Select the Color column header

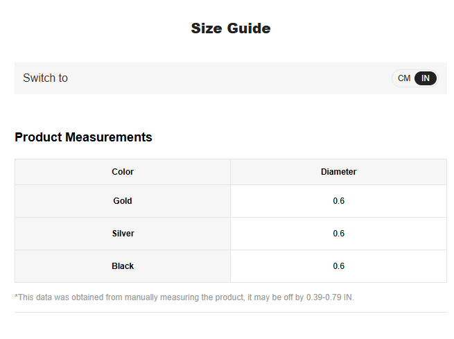(x=123, y=172)
